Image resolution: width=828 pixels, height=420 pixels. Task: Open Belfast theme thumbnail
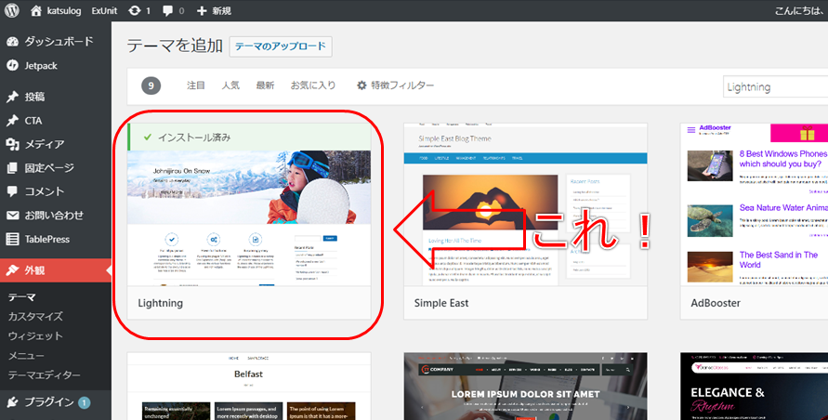point(249,387)
